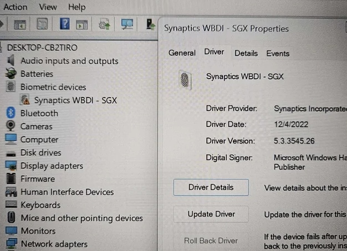Select DESKTOP-CB2TIRO root node

[42, 48]
